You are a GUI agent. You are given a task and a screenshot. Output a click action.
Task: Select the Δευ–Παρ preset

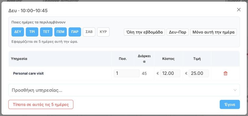point(177,32)
